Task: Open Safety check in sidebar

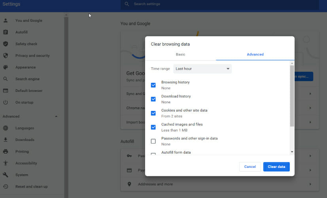Action: tap(26, 44)
